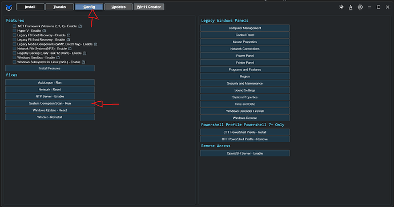
Task: Open Windows Defender Firewall panel
Action: click(x=245, y=111)
